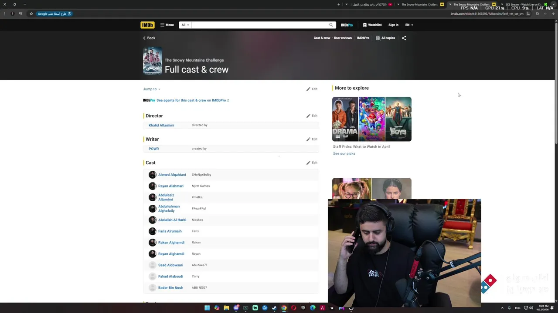Click See our picks
This screenshot has width=558, height=313.
point(344,153)
